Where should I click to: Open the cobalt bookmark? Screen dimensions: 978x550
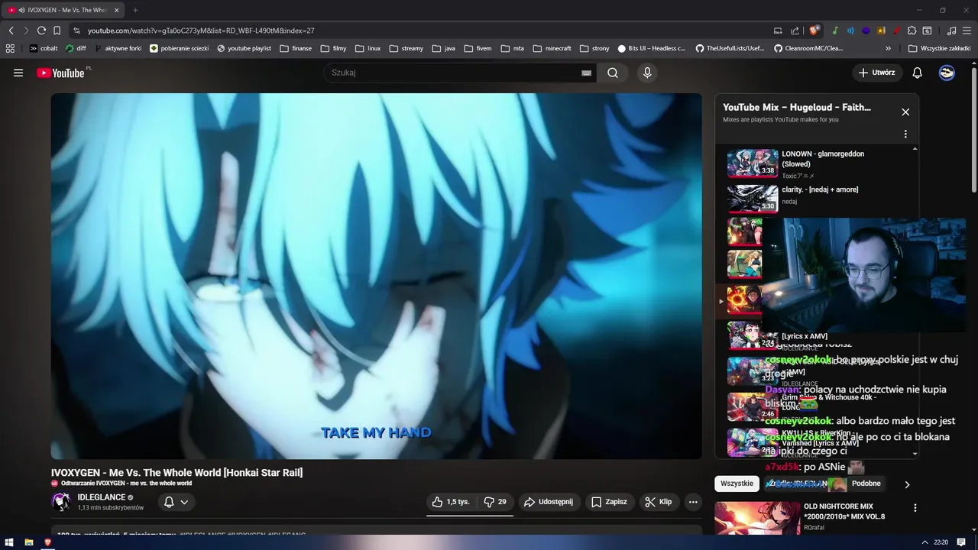[44, 48]
